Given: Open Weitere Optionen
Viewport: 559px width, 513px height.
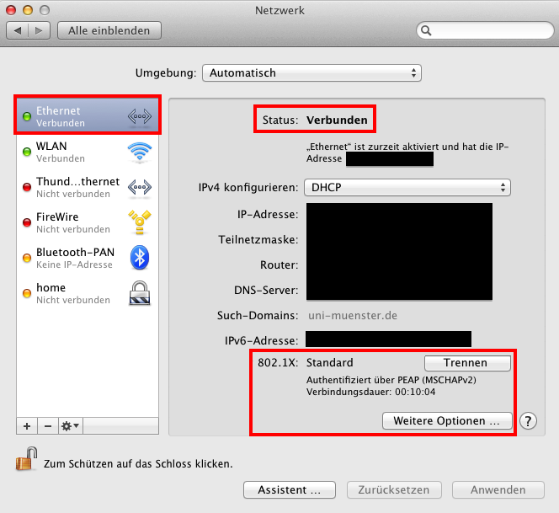Looking at the screenshot, I should click(447, 420).
